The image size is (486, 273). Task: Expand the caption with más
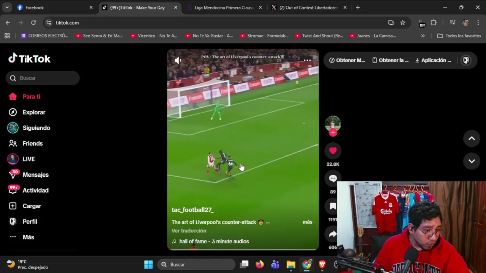(x=307, y=222)
